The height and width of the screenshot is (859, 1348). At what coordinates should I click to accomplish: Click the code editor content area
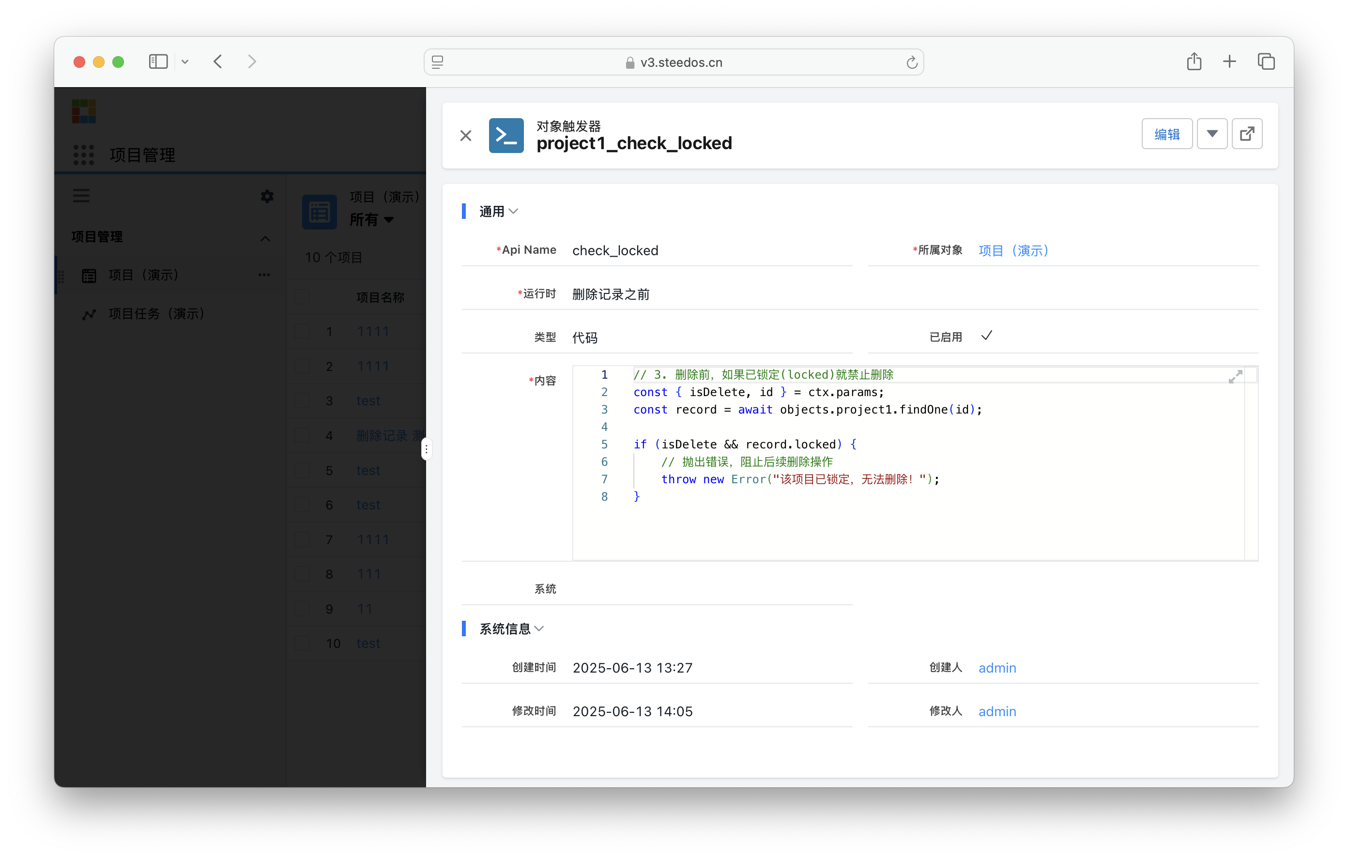click(x=915, y=462)
